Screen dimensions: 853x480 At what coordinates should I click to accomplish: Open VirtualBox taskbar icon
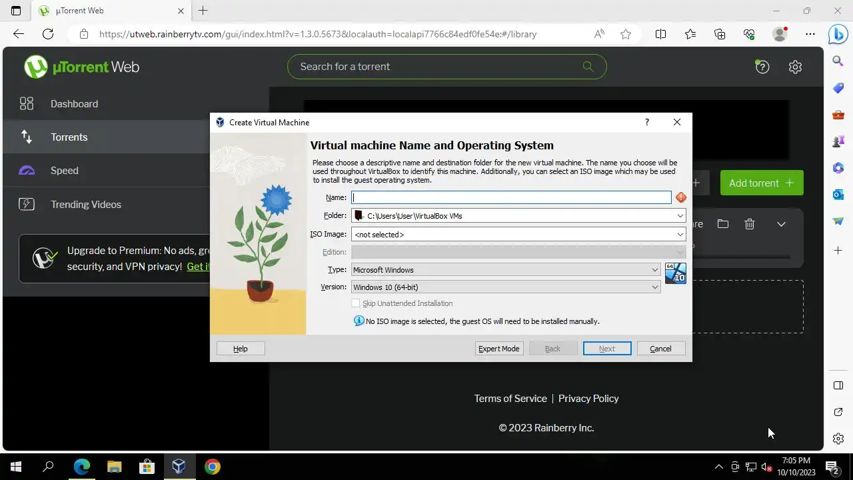tap(179, 467)
